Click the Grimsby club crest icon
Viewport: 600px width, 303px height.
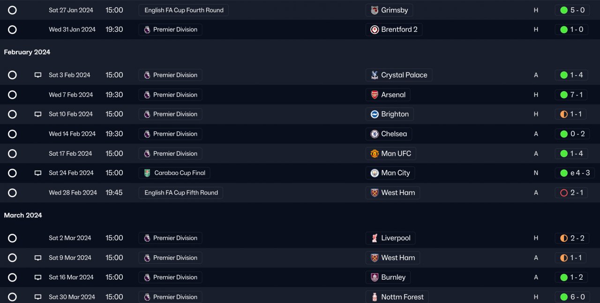pyautogui.click(x=375, y=10)
